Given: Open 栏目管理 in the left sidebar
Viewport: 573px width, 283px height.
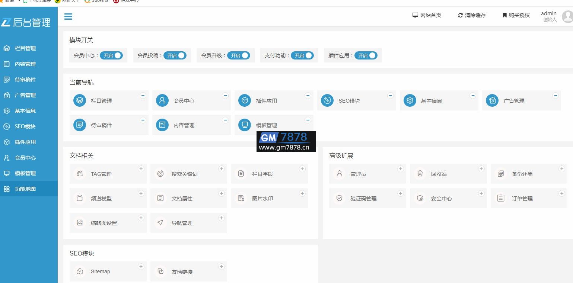Looking at the screenshot, I should 29,48.
